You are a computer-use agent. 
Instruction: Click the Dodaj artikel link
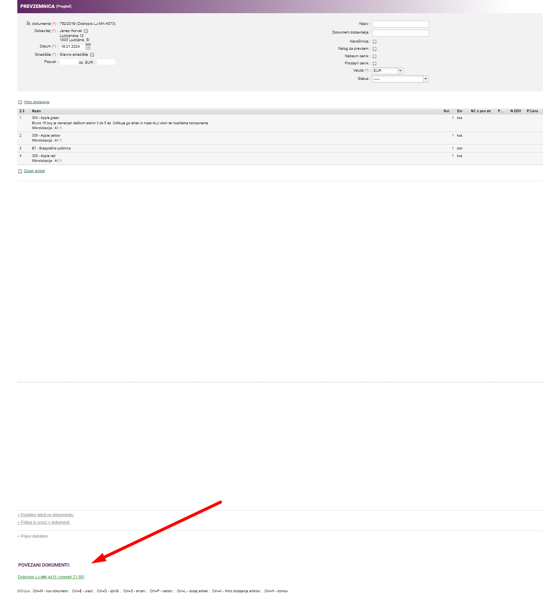point(34,171)
